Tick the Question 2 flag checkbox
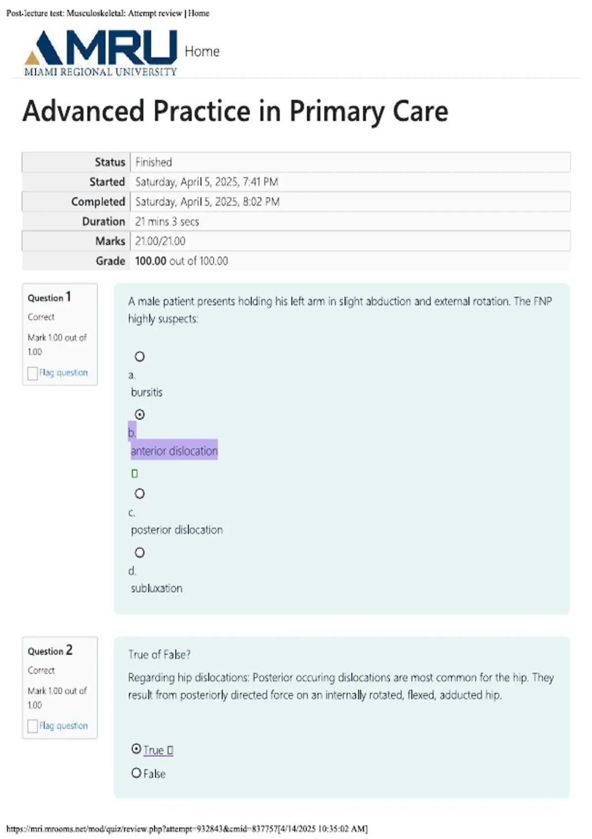 tap(33, 726)
